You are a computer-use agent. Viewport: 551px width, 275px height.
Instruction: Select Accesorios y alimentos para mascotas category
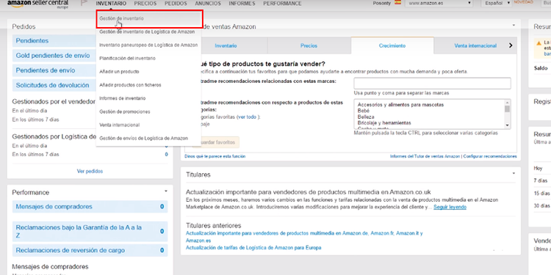(400, 105)
